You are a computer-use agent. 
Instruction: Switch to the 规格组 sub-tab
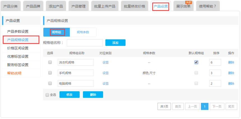(x=57, y=32)
